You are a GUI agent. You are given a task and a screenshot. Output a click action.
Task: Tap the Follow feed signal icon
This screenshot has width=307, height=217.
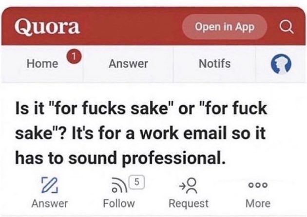tap(117, 186)
